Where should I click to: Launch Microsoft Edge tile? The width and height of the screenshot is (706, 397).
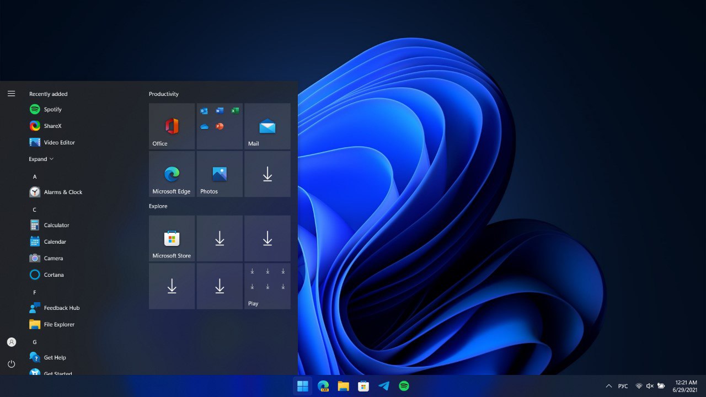pyautogui.click(x=172, y=174)
